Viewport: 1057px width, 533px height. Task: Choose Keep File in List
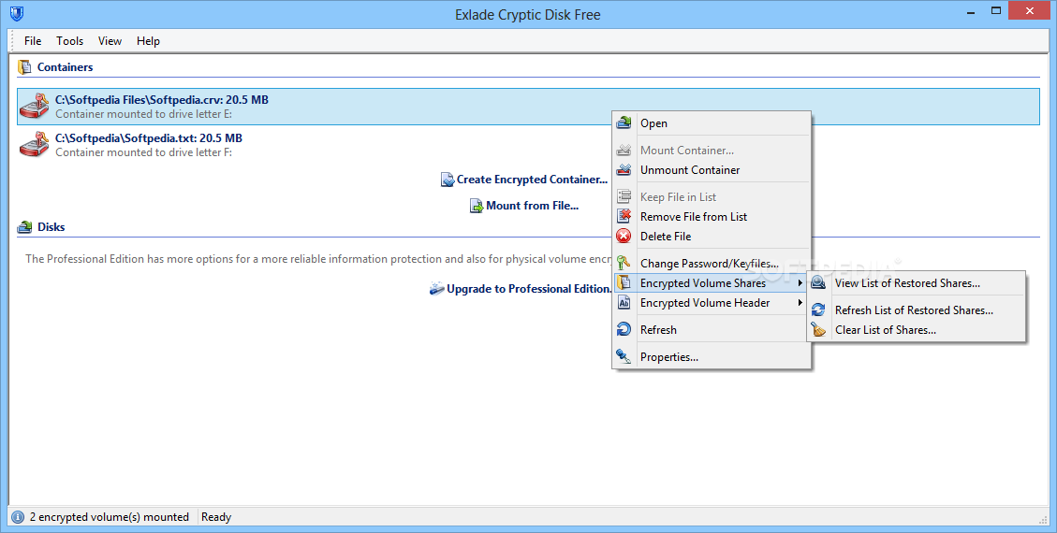tap(712, 196)
